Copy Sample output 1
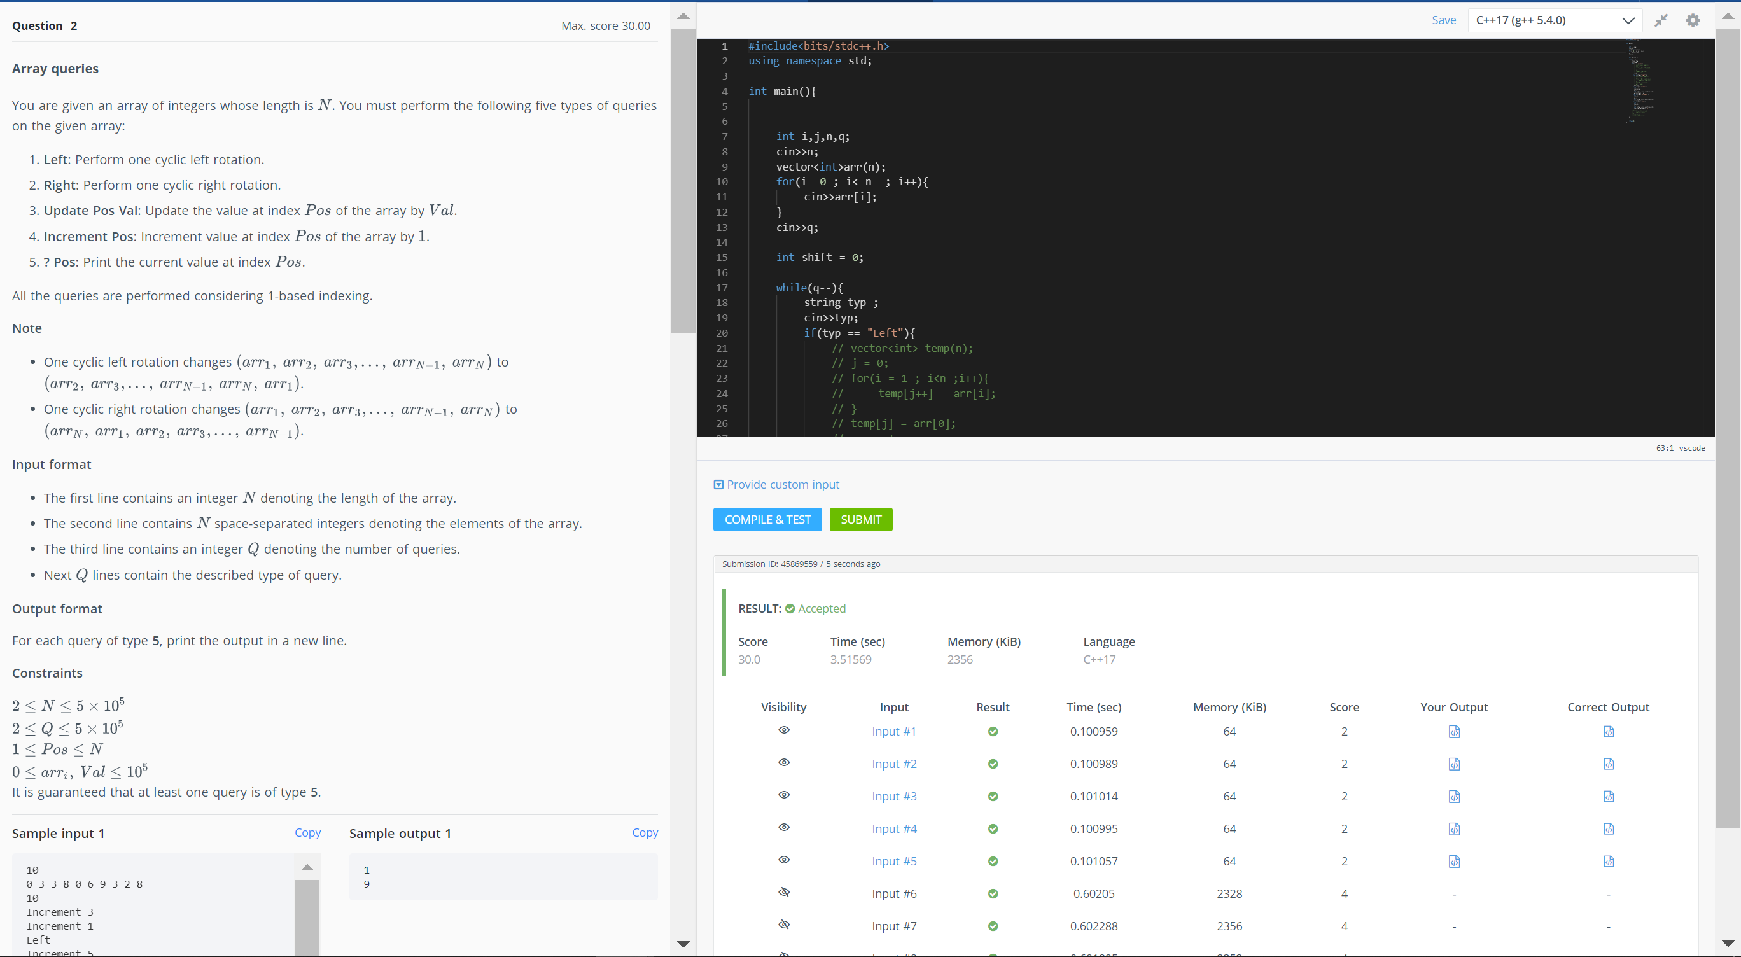Viewport: 1741px width, 957px height. [x=644, y=833]
